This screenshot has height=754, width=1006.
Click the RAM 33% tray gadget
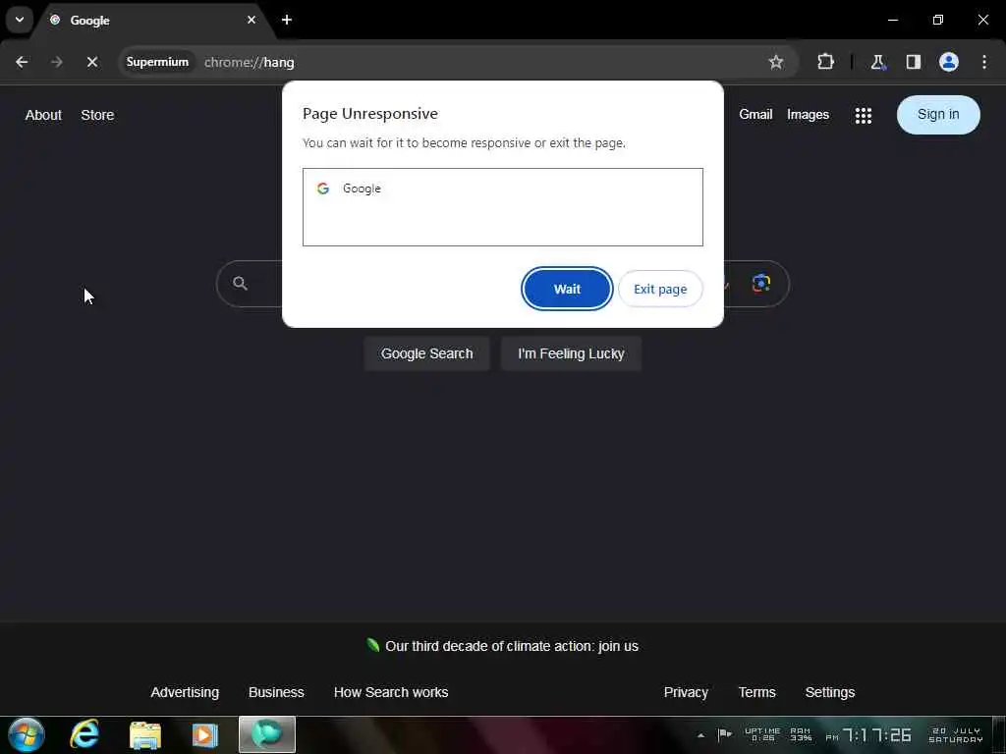coord(801,734)
